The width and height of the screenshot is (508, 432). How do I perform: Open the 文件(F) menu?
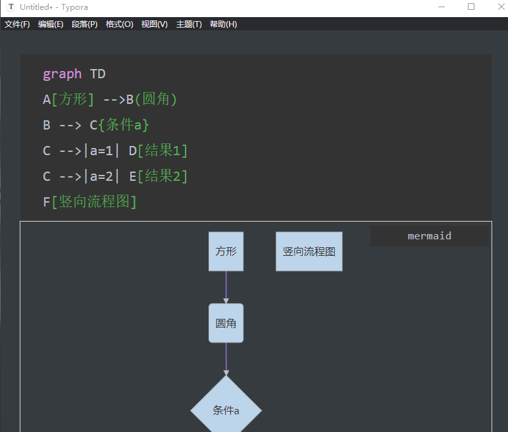(17, 24)
